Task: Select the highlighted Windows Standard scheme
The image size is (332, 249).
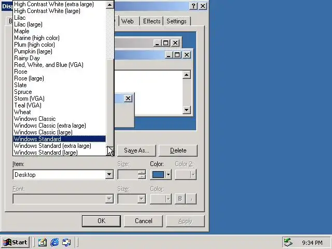Action: coord(59,139)
